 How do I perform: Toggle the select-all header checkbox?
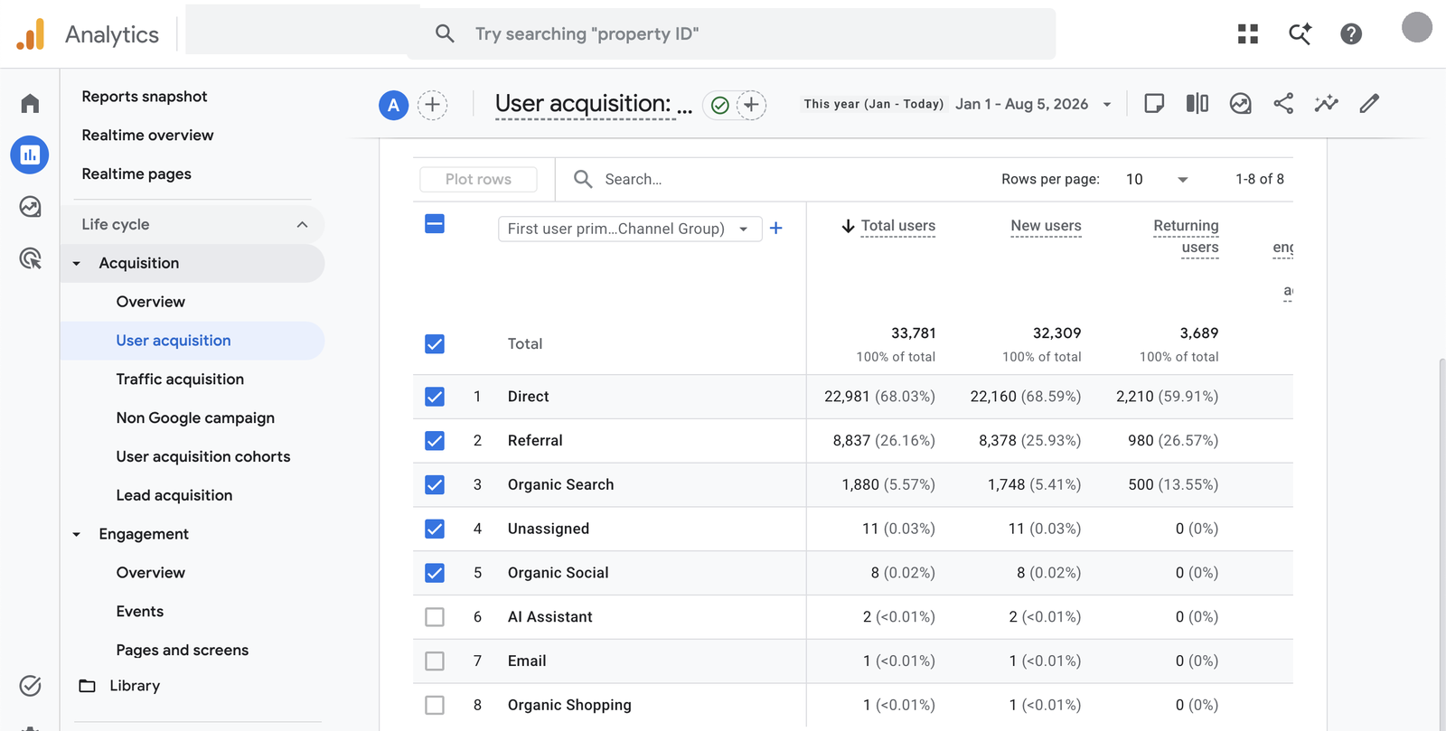point(435,224)
